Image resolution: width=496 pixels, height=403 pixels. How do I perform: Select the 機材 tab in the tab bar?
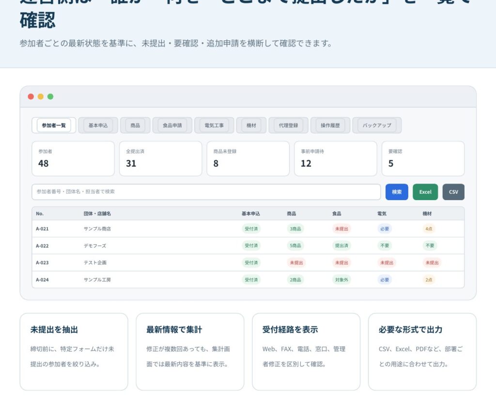(251, 125)
